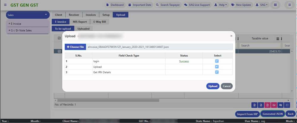Click the Choose File button
Viewport: 297px width, 123px height.
[75, 47]
